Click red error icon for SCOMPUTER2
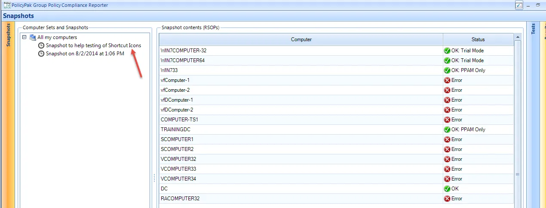This screenshot has height=208, width=546. tap(447, 149)
